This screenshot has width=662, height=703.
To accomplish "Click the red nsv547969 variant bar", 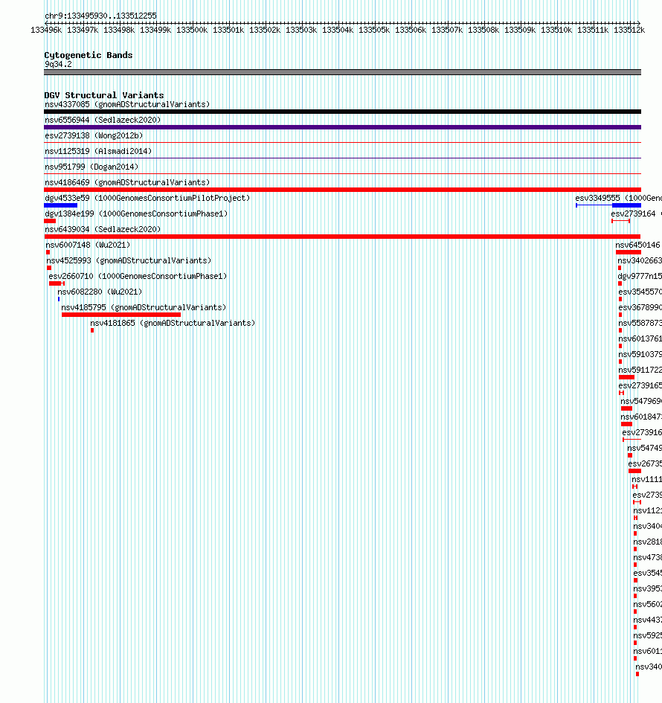I will click(x=626, y=408).
